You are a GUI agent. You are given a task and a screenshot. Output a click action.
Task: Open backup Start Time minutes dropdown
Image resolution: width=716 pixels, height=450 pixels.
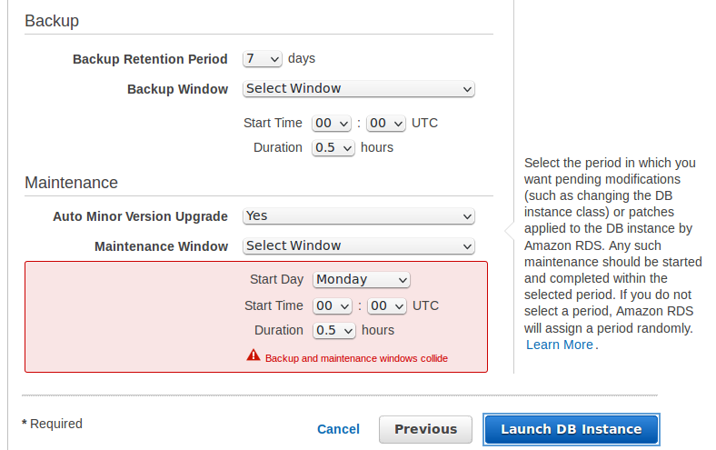coord(386,124)
